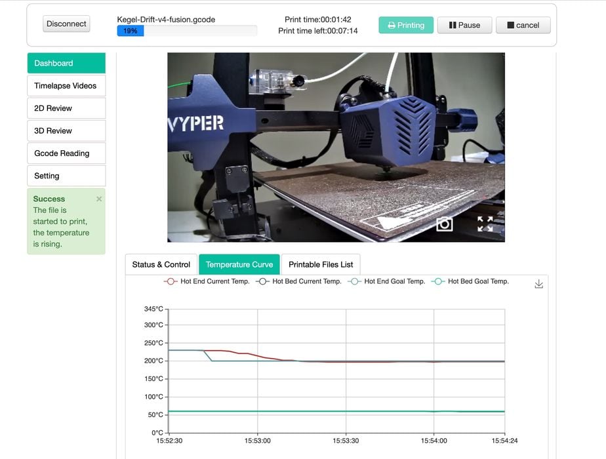Viewport: 606px width, 459px height.
Task: Click the green Printing status button
Action: [405, 25]
